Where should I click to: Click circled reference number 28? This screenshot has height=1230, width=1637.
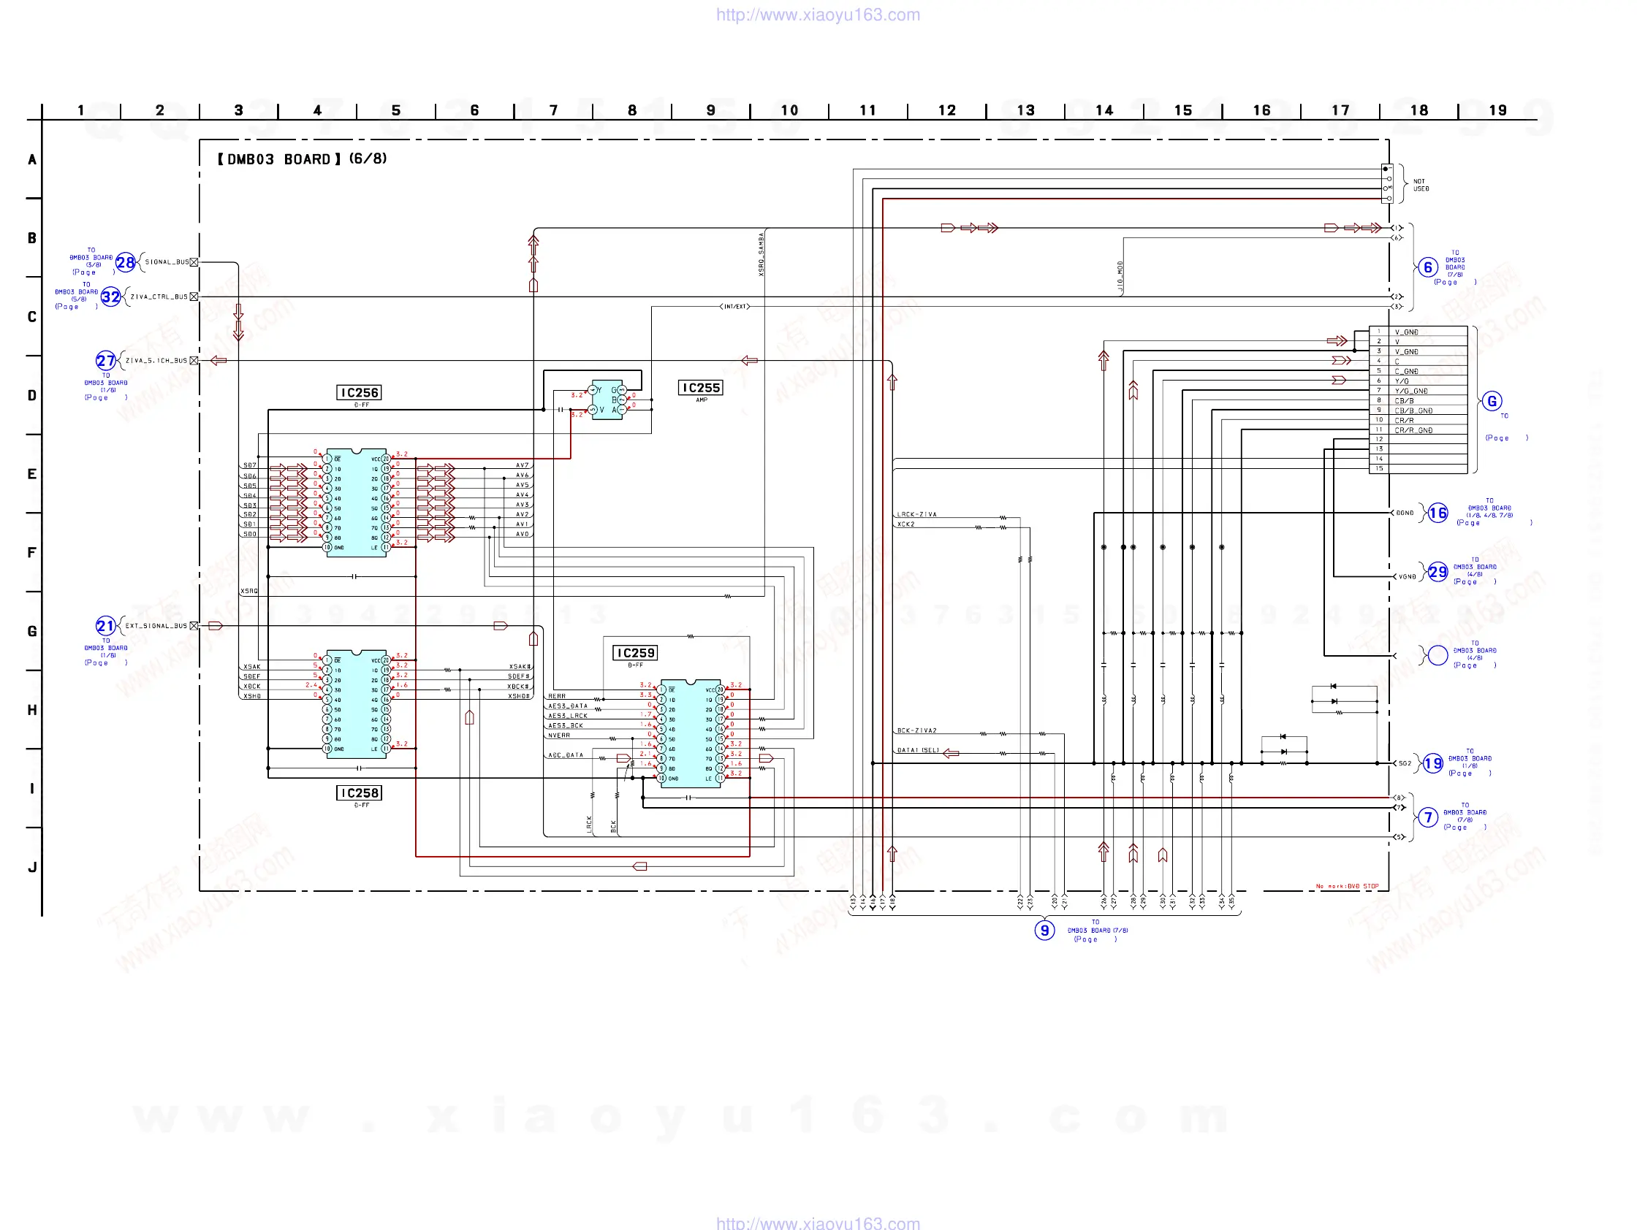point(125,262)
